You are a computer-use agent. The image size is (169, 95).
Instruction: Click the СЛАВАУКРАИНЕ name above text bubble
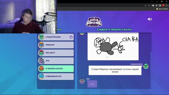(x=136, y=64)
